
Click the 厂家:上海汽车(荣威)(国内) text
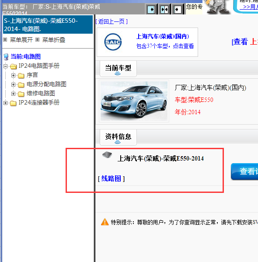(x=210, y=87)
